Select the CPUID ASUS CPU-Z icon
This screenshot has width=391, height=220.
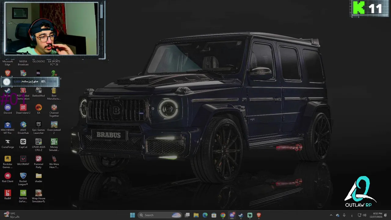click(x=38, y=145)
